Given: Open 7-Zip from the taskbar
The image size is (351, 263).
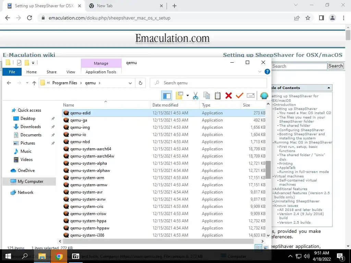Looking at the screenshot, I should tap(76, 256).
